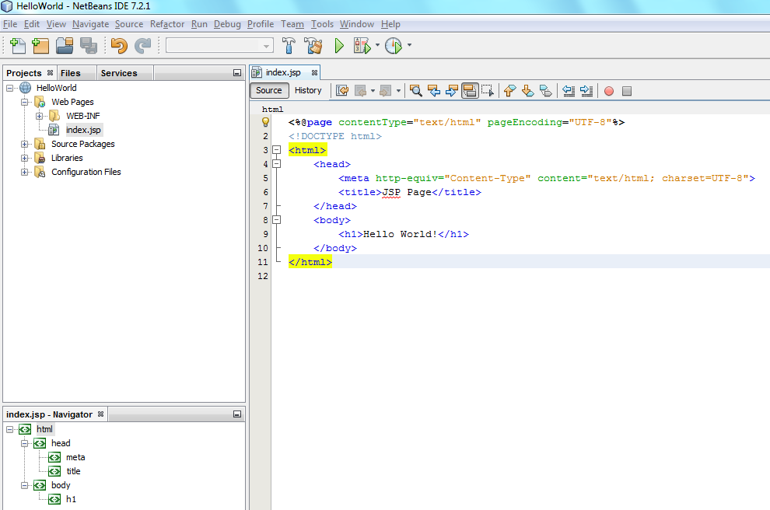
Task: Collapse the HelloWorld project node
Action: [10, 89]
